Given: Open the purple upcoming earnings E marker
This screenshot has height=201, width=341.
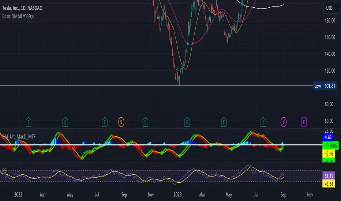Looking at the screenshot, I should click(304, 122).
